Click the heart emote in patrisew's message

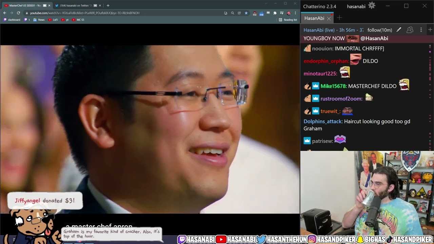(340, 139)
